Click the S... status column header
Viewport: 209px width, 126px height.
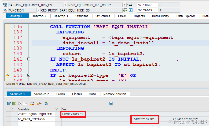[x=14, y=109]
